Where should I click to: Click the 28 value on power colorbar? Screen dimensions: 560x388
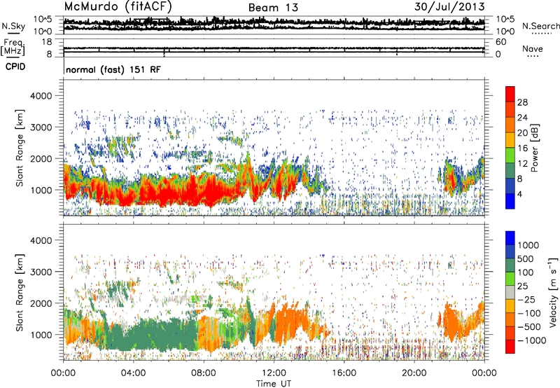522,102
